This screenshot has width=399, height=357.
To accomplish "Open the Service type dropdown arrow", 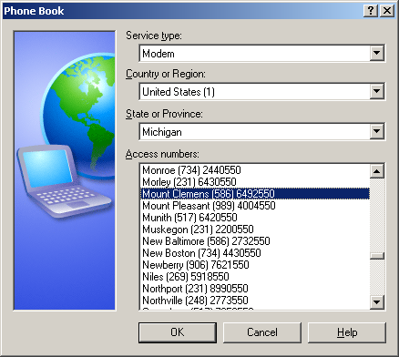I will [377, 53].
